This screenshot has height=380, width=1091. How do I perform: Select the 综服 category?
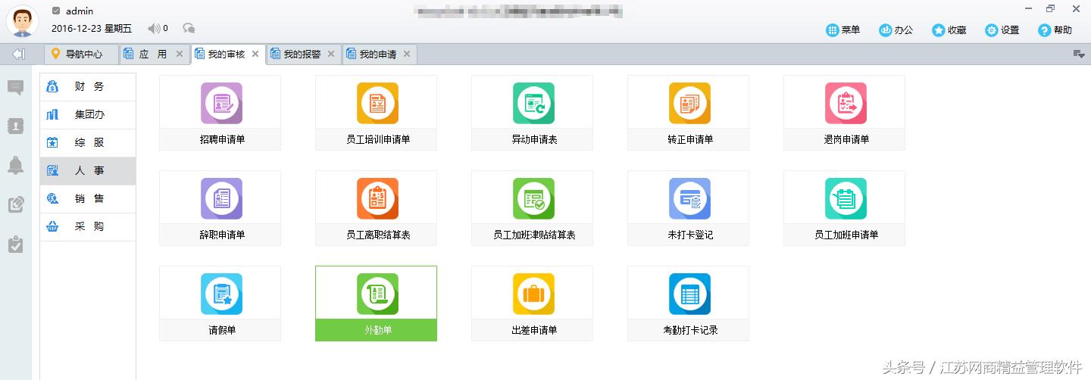(x=88, y=143)
